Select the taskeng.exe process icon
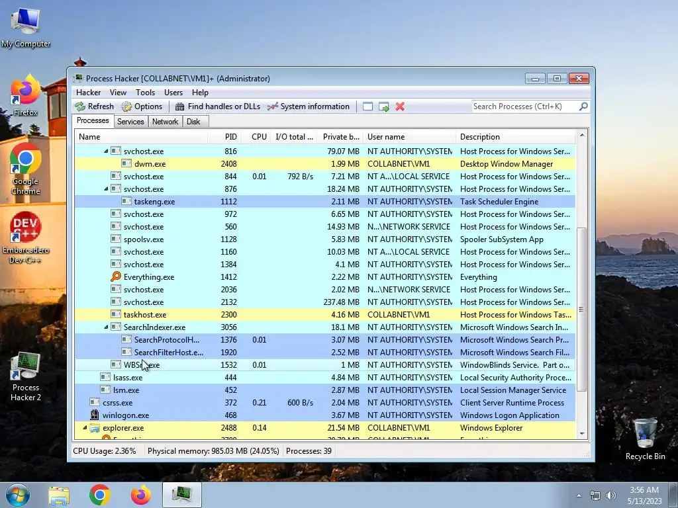Viewport: 678px width, 508px height. [126, 201]
